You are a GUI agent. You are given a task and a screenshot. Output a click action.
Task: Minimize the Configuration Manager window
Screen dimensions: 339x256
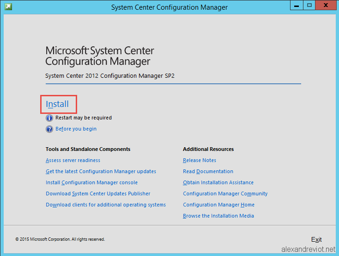tap(297, 6)
